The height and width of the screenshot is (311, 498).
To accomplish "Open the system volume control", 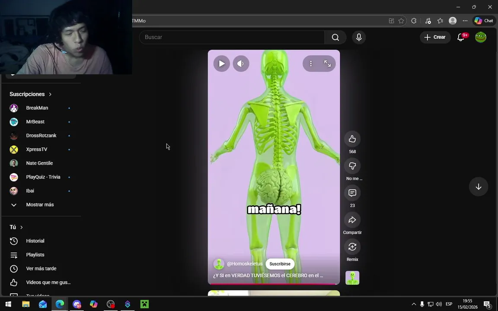I will tap(439, 305).
